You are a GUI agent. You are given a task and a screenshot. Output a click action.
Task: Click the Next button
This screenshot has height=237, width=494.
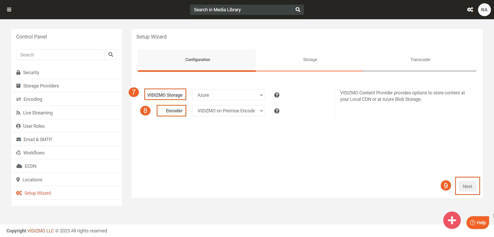coord(467,186)
